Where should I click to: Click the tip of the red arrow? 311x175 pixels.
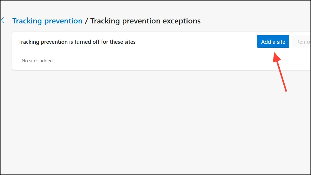[275, 53]
